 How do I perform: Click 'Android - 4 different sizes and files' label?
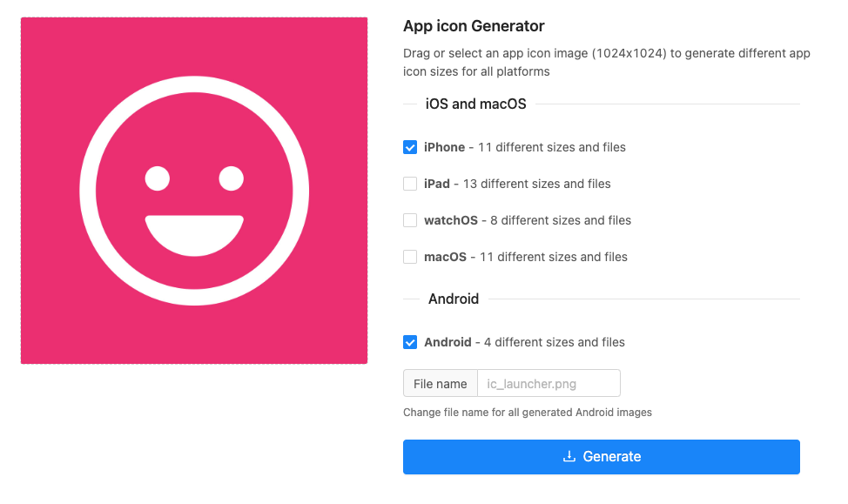(x=524, y=342)
